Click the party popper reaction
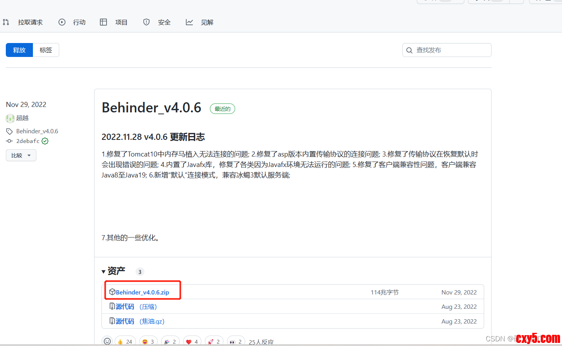The width and height of the screenshot is (562, 346). click(x=170, y=341)
